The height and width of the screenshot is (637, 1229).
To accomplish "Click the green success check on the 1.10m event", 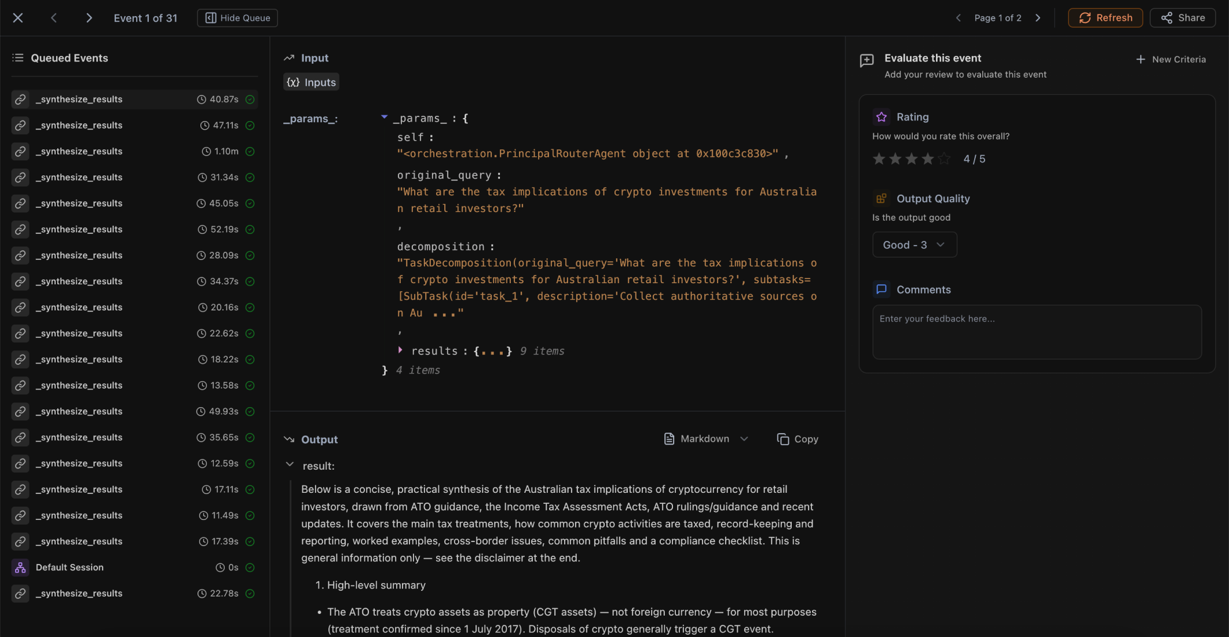I will pos(250,151).
